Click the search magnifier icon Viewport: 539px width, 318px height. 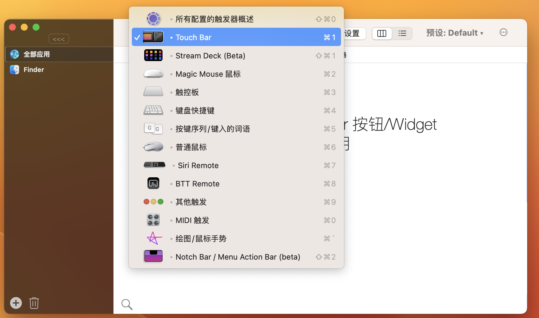(127, 304)
